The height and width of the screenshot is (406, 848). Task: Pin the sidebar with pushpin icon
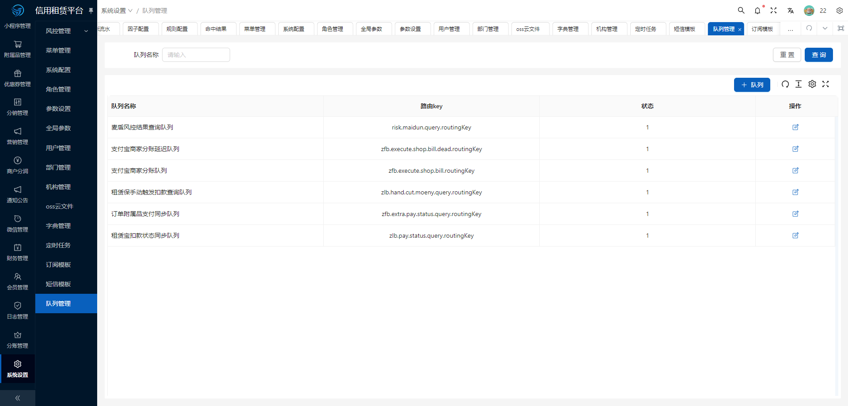pos(91,10)
